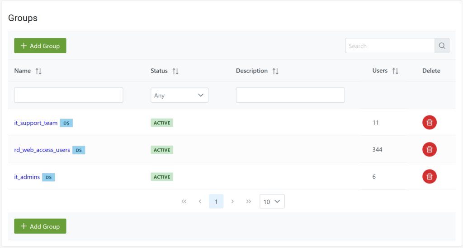
Task: Open the rd_web_access_users group
Action: (x=42, y=150)
